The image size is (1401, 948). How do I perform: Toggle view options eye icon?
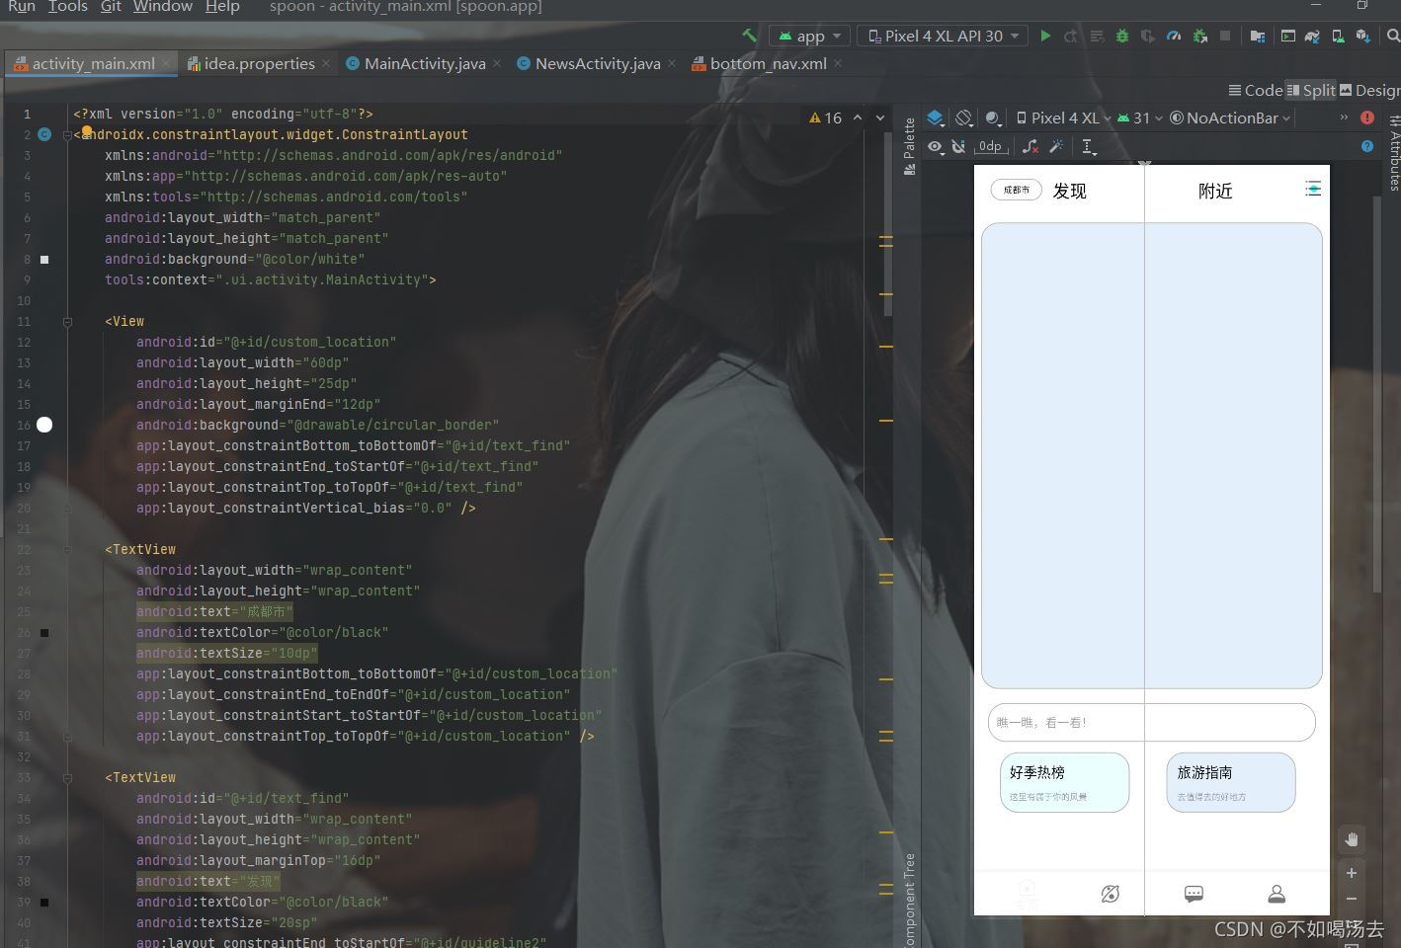[935, 146]
